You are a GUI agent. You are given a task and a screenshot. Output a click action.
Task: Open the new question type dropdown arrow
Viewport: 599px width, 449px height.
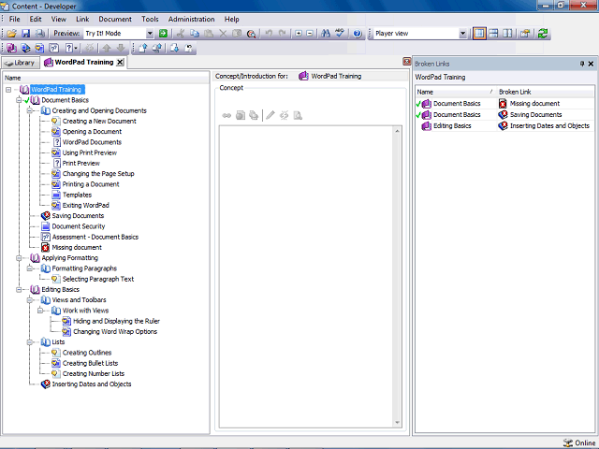pyautogui.click(x=76, y=48)
